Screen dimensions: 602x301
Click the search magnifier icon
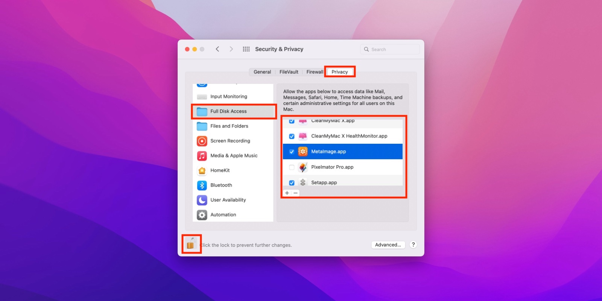tap(366, 49)
